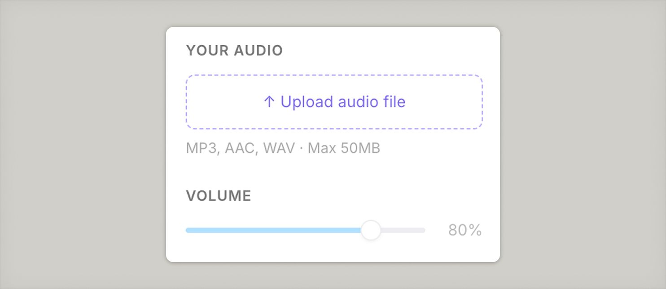666x289 pixels.
Task: Select the Upload audio file link text
Action: tap(343, 102)
